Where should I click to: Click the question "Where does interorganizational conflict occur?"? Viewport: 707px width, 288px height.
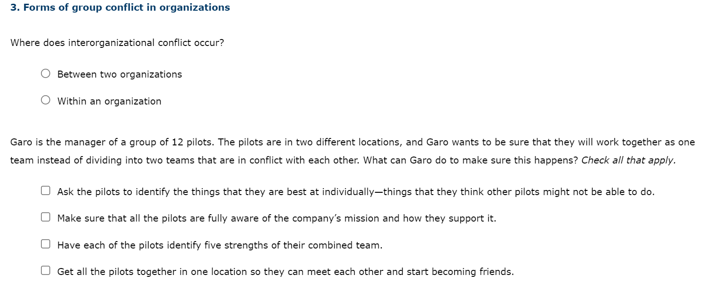(x=117, y=43)
